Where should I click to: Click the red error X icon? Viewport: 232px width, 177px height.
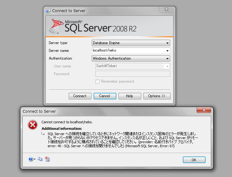pyautogui.click(x=33, y=125)
